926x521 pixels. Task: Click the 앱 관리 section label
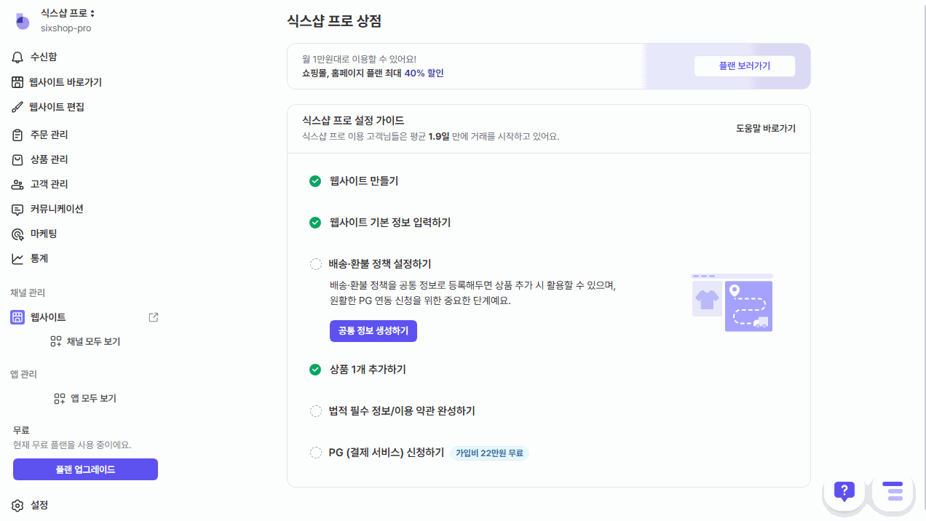23,374
